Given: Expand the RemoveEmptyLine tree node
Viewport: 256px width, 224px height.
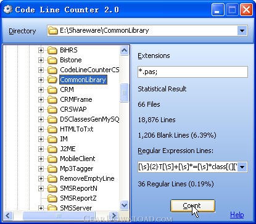Looking at the screenshot, I should (41, 178).
